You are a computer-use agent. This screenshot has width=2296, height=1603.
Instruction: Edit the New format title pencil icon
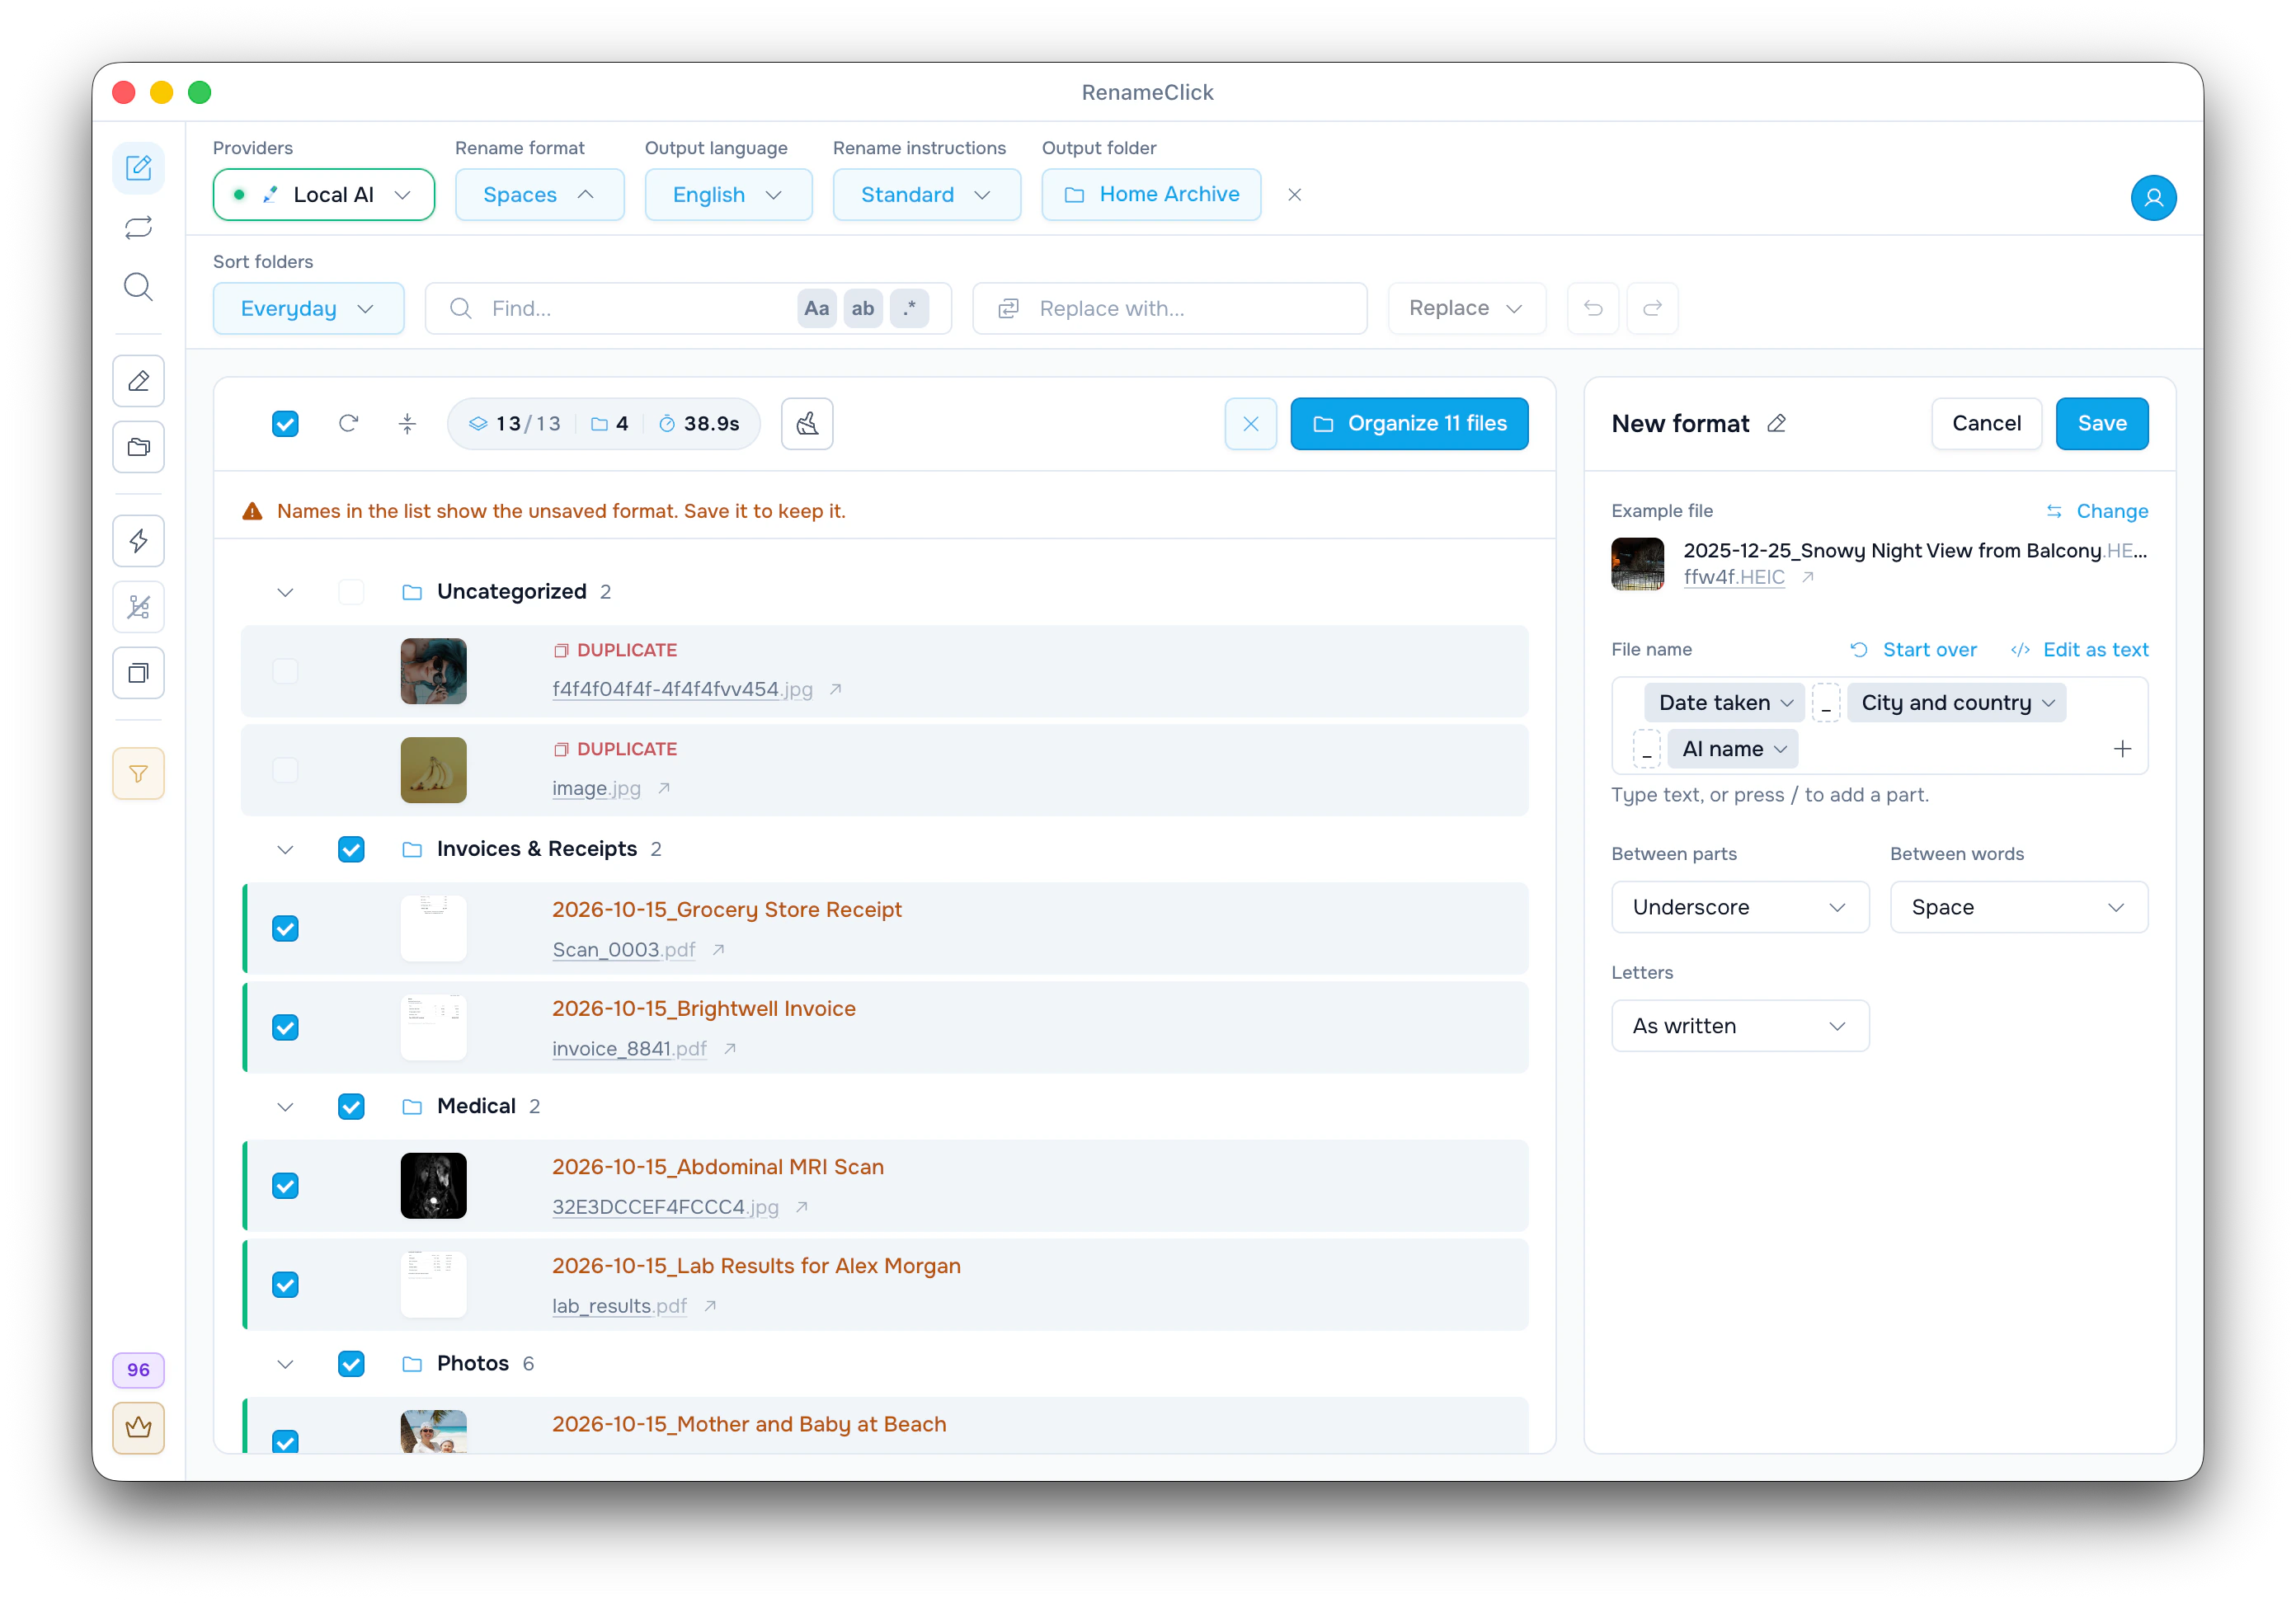click(x=1776, y=423)
